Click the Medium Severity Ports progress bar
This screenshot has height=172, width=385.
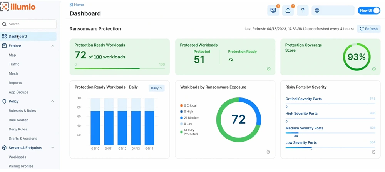click(x=330, y=133)
